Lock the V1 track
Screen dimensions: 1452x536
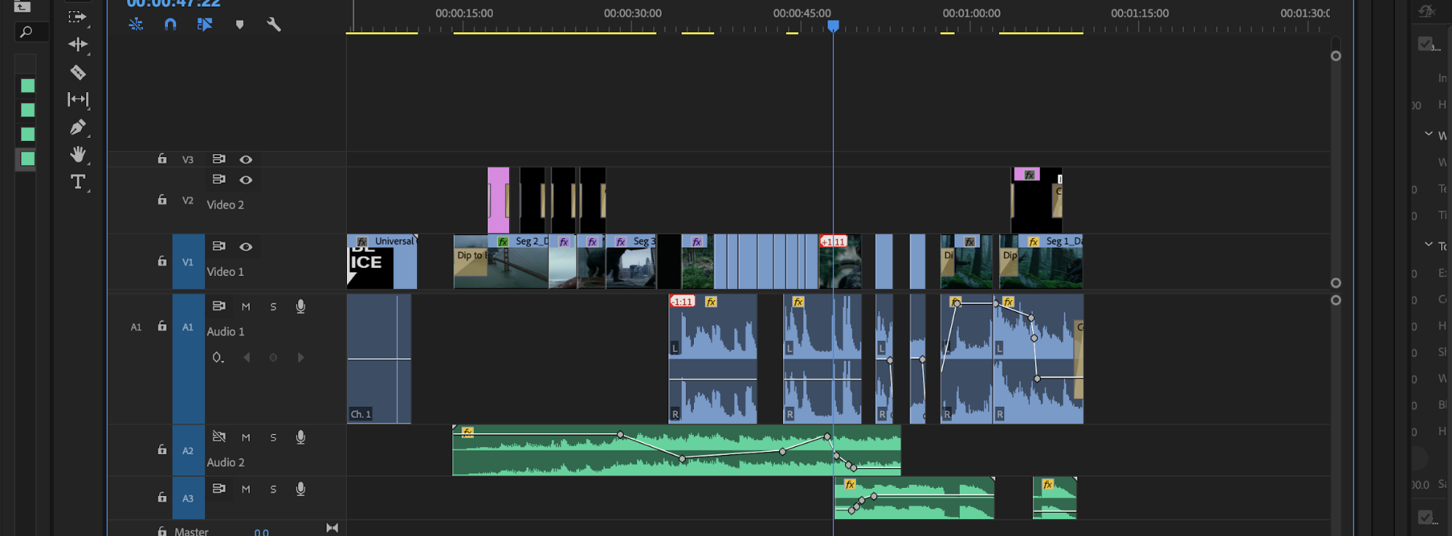click(162, 261)
